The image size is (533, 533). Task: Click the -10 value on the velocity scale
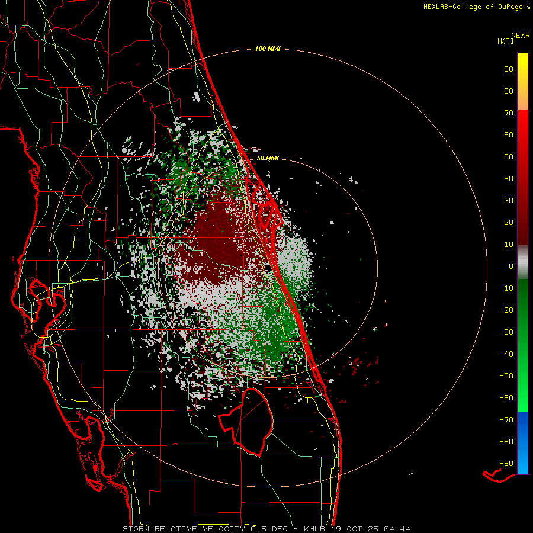(506, 288)
